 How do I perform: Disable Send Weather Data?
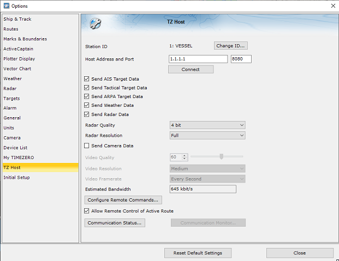(x=86, y=105)
